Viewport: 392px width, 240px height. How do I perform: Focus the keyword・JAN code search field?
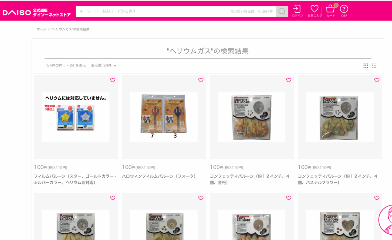(x=176, y=11)
